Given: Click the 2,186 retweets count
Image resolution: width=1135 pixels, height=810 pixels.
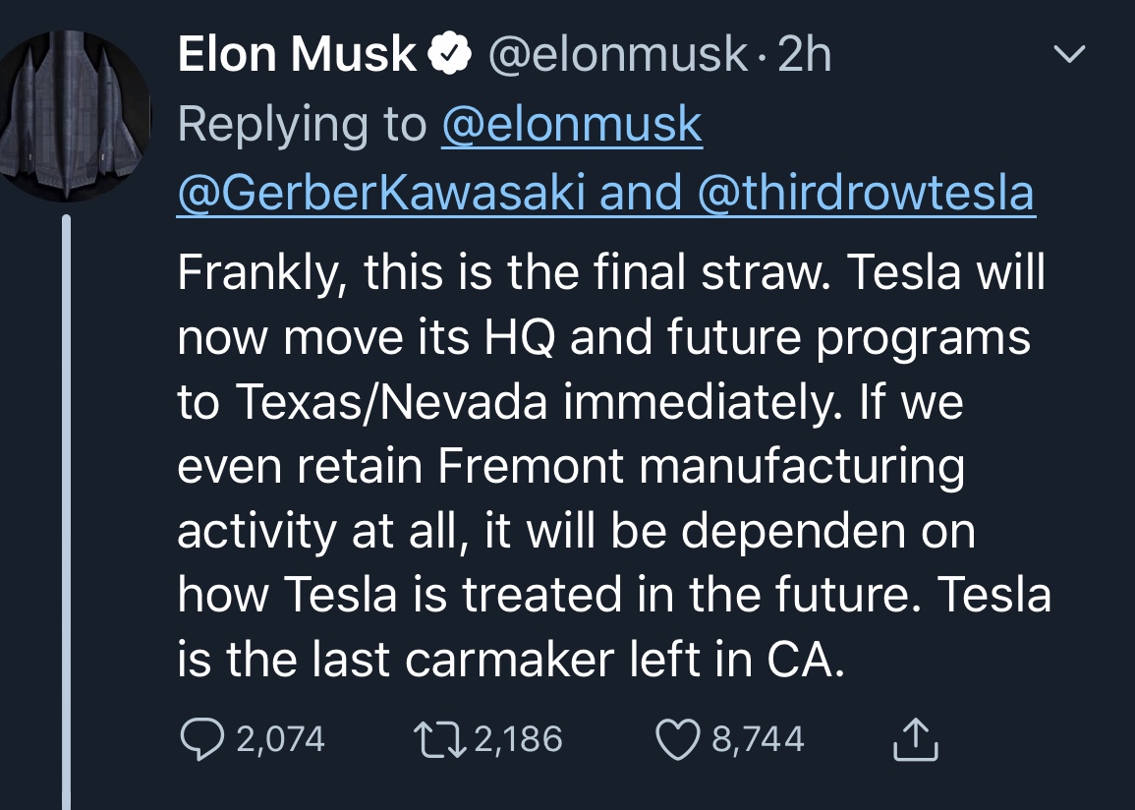Looking at the screenshot, I should coord(518,739).
